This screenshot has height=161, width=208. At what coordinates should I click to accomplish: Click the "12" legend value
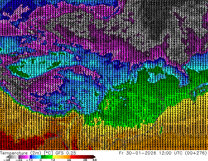[53, 160]
